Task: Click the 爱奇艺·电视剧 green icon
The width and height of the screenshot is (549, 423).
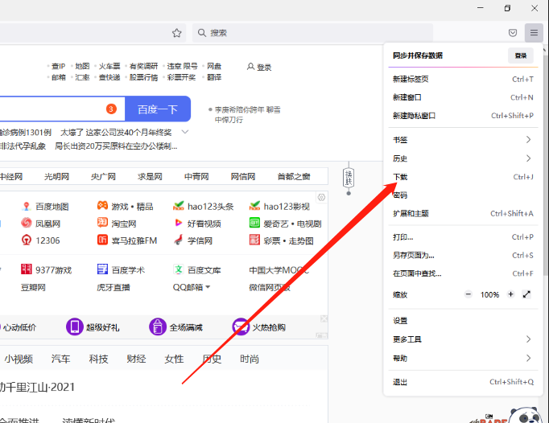Action: [254, 223]
